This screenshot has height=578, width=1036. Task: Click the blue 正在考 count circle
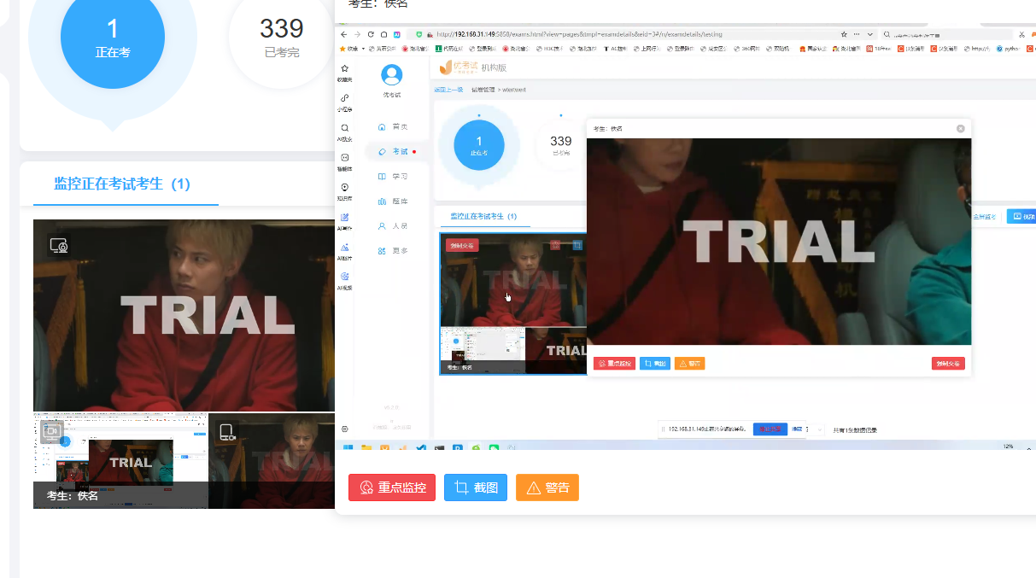[113, 38]
